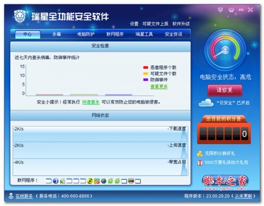The width and height of the screenshot is (264, 206).
Task: Select the 安全资讯 tab
Action: point(173,34)
